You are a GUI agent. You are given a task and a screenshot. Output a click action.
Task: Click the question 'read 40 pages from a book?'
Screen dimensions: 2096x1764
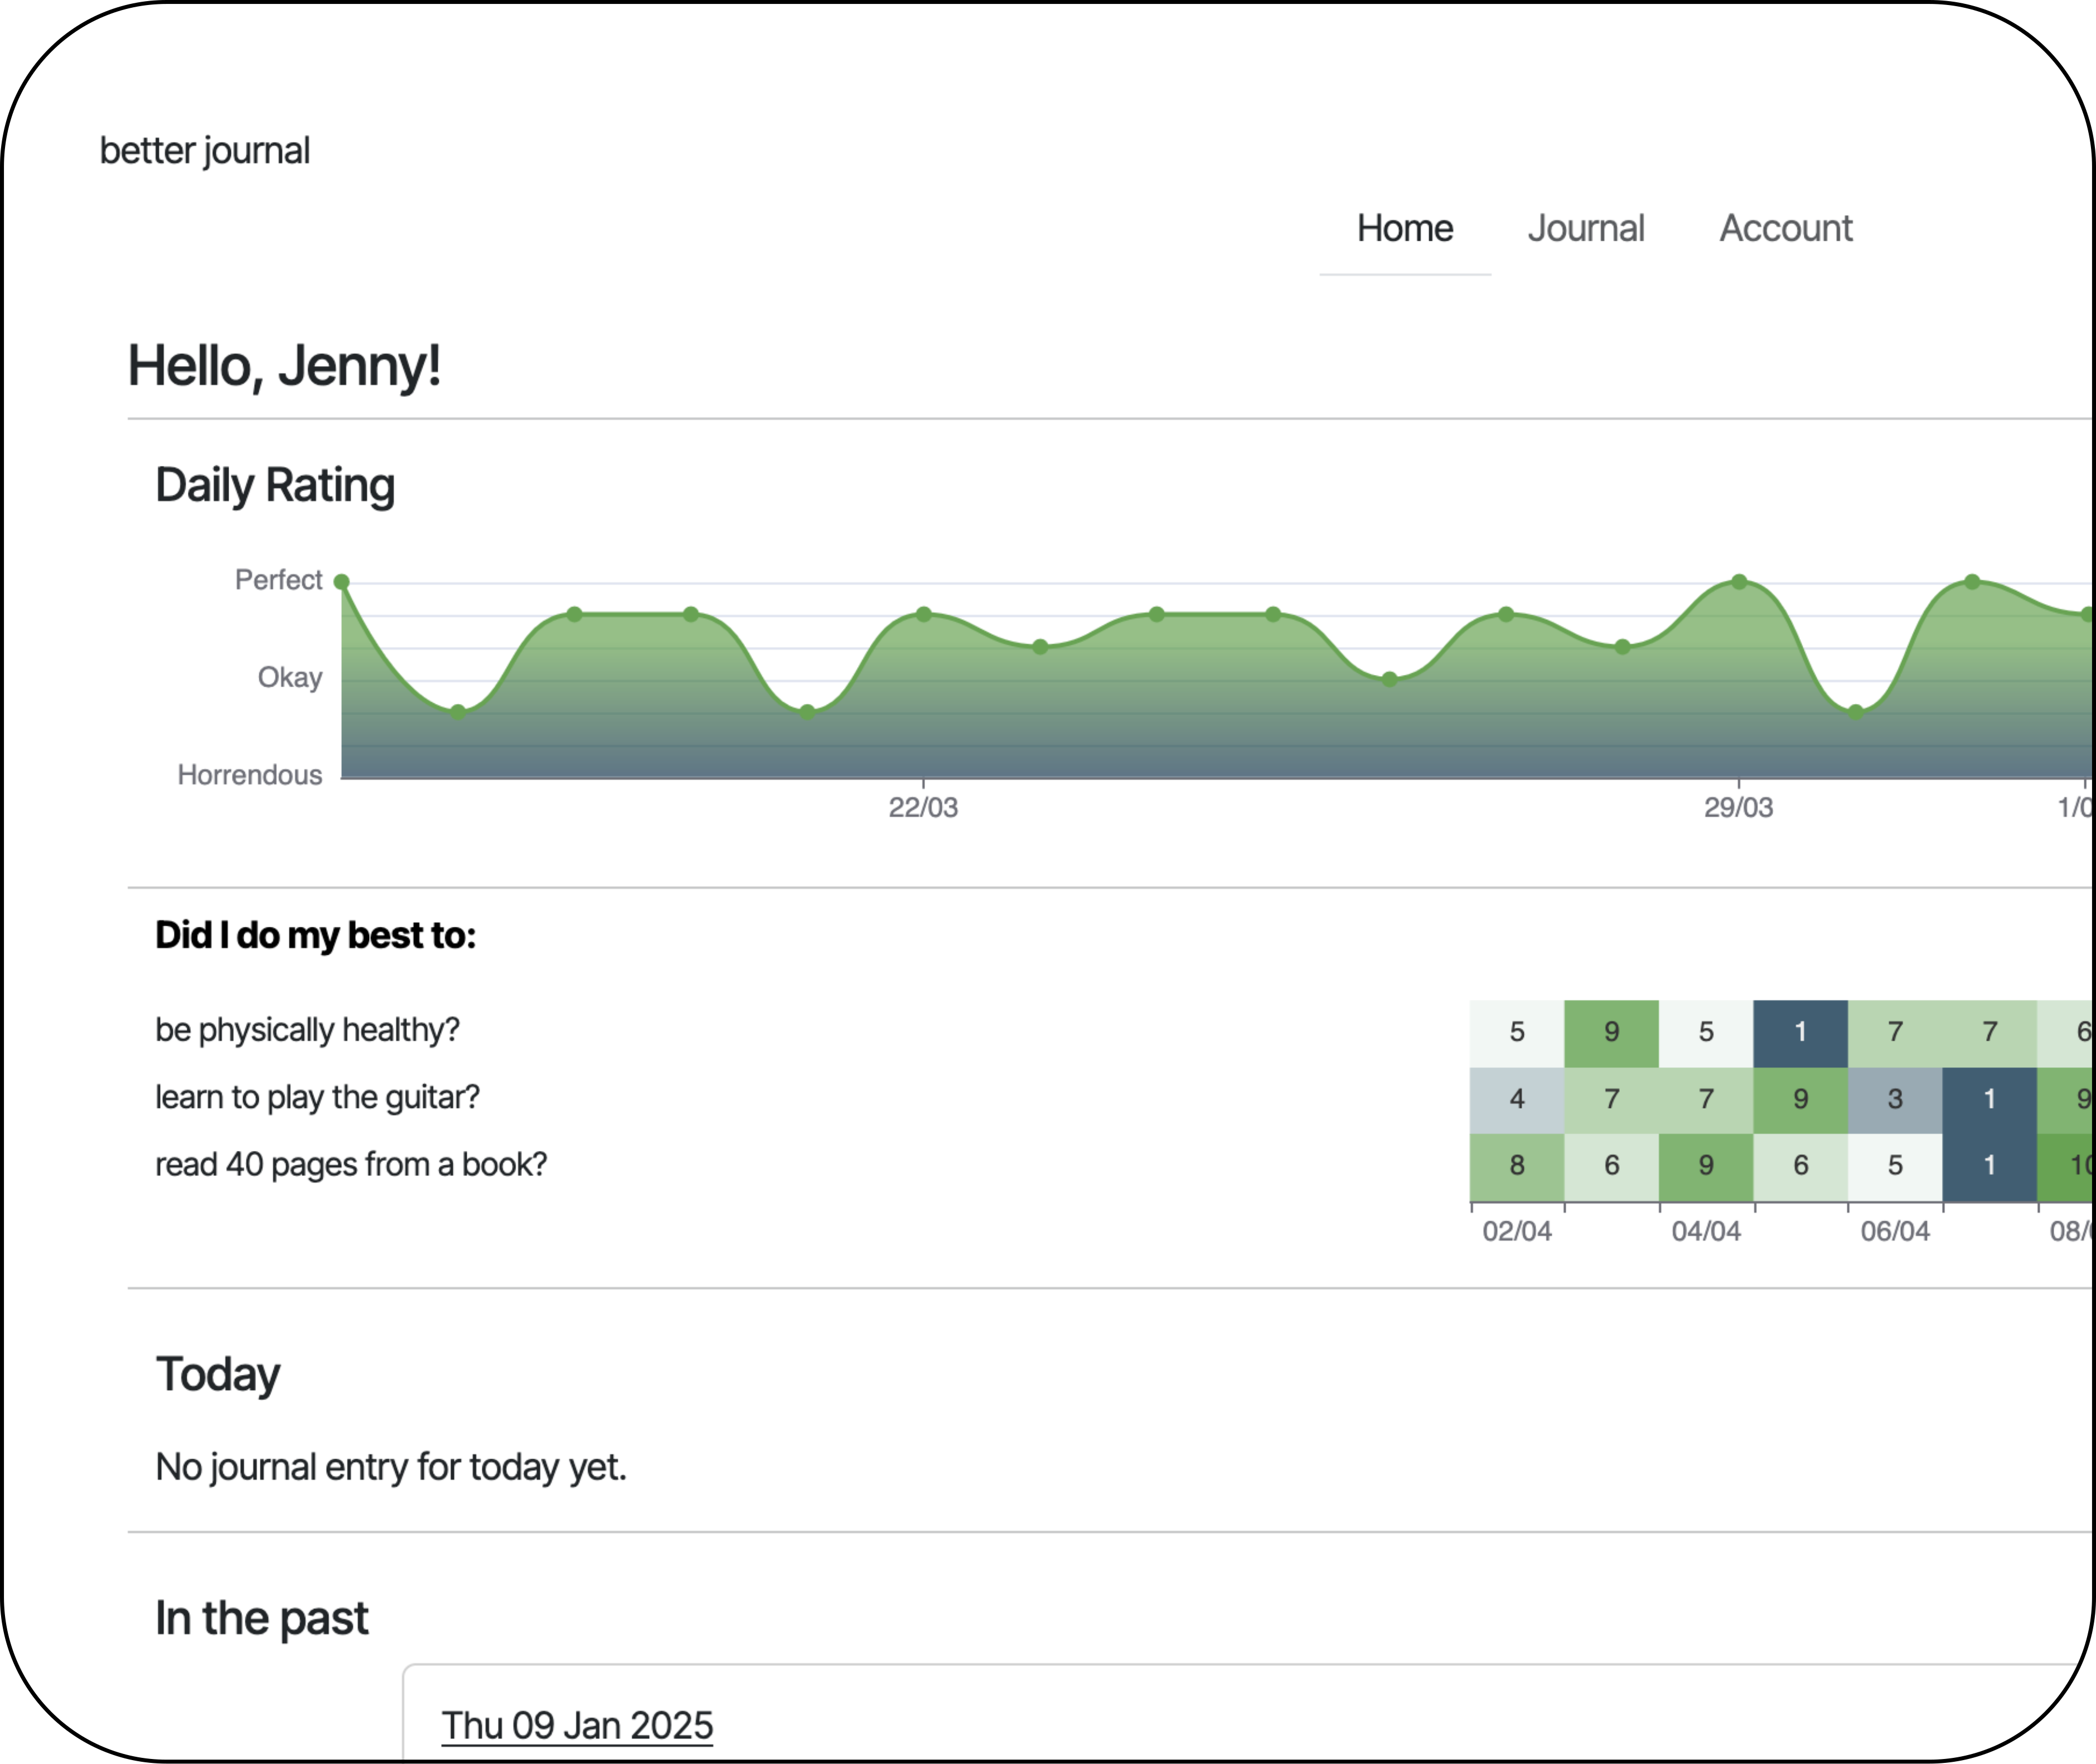click(x=350, y=1164)
